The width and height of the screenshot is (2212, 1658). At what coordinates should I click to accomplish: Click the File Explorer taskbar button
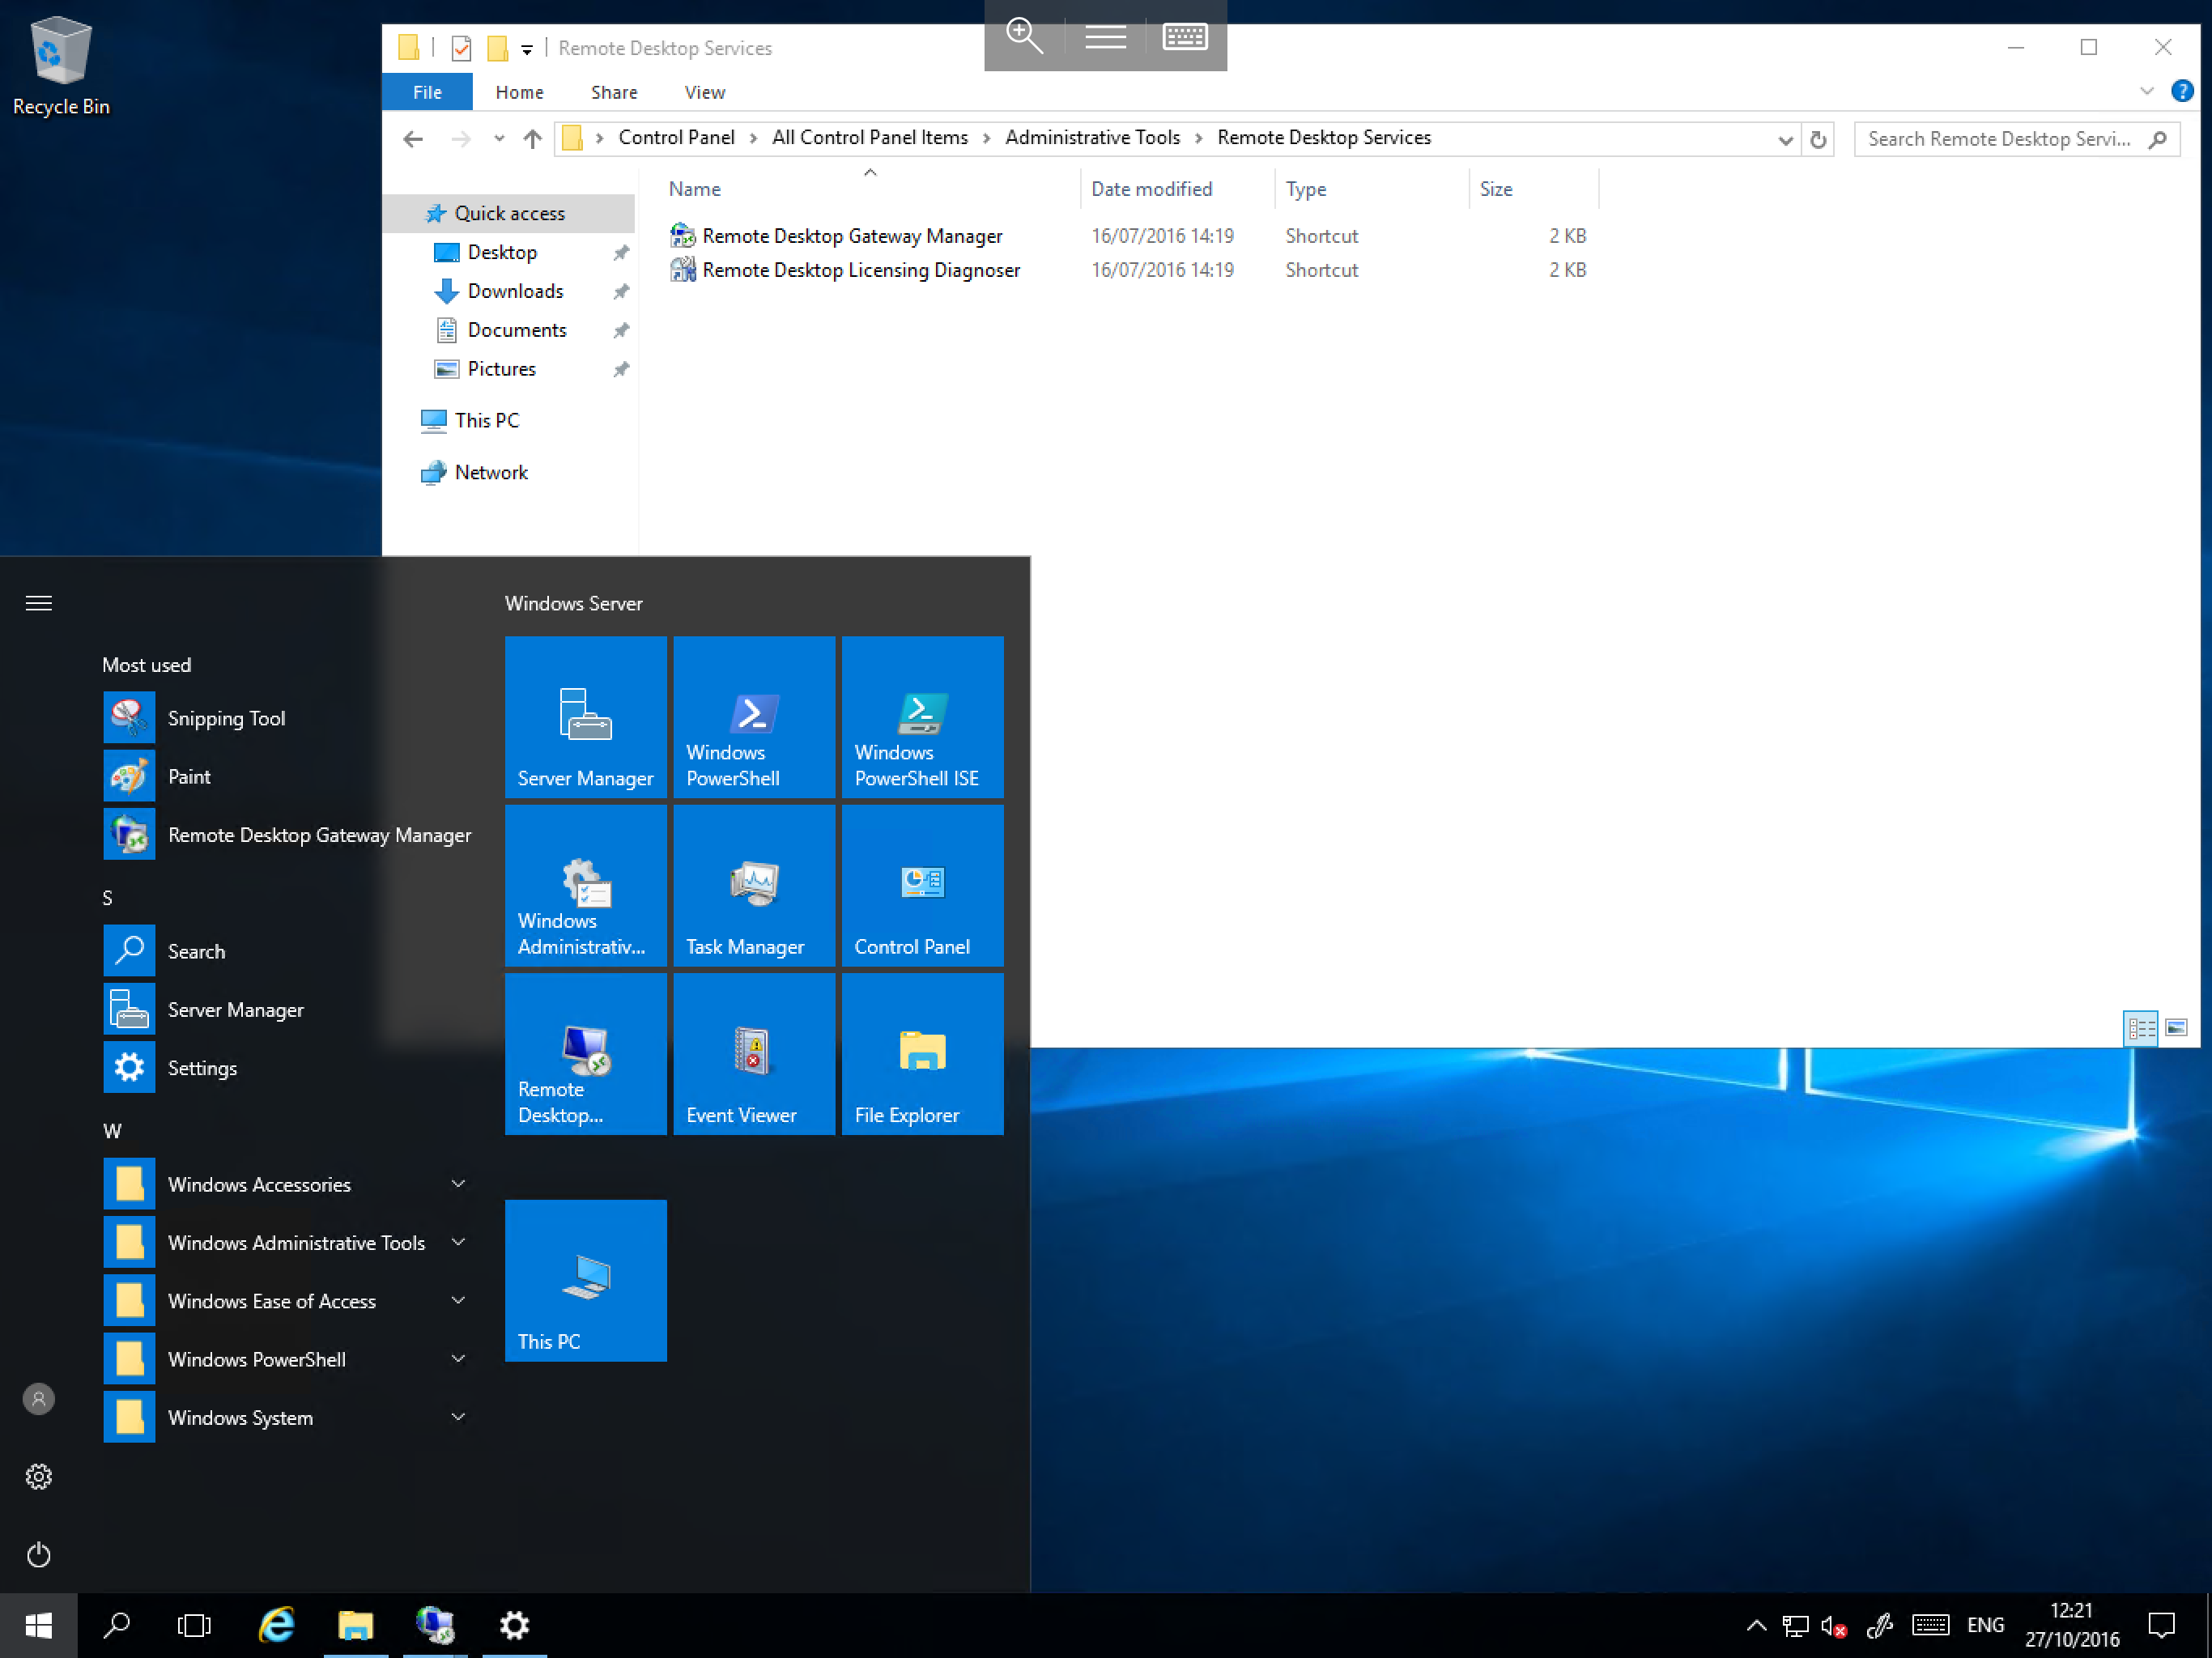355,1625
